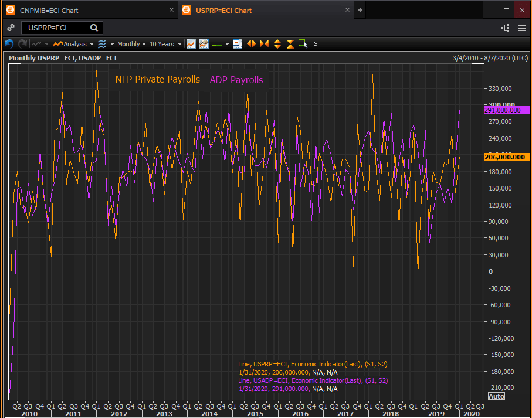Viewport: 532px width, 418px height.
Task: Open the related hierarchy tree icon
Action: tap(504, 28)
